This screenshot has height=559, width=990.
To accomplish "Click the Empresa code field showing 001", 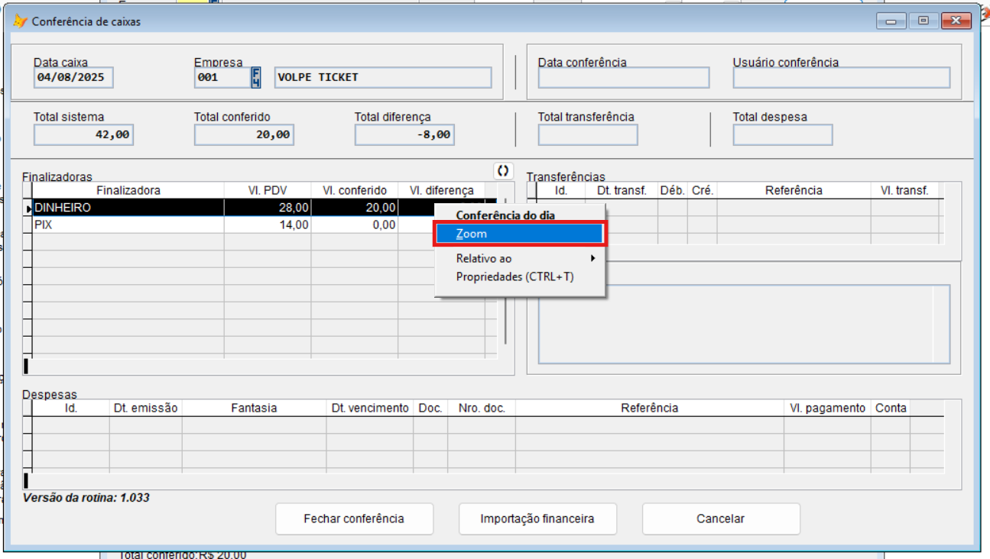I will pyautogui.click(x=222, y=77).
